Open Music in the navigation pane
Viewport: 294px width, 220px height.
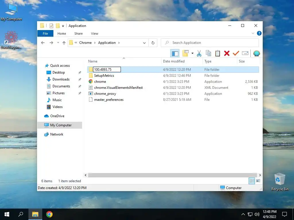57,100
